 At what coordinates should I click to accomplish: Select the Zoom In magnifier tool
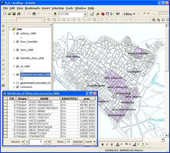click(x=153, y=20)
